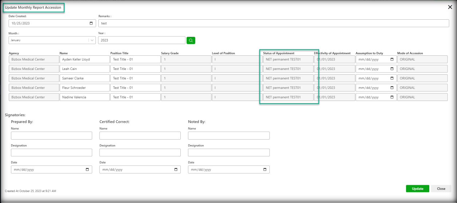Click the Noted By Name field

(228, 136)
